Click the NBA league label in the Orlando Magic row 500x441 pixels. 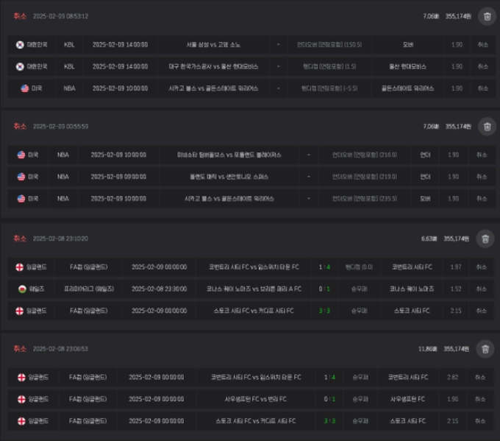point(63,177)
